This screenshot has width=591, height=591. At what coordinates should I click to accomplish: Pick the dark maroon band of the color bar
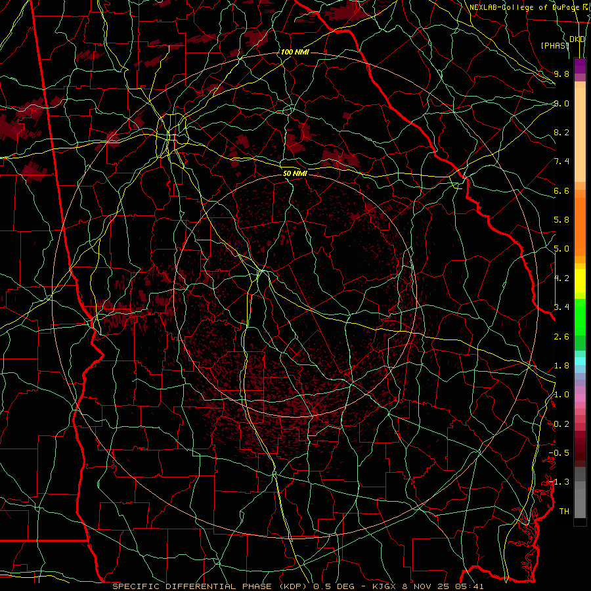(x=580, y=449)
